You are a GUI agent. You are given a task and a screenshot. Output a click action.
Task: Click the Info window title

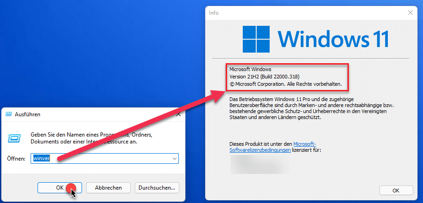click(214, 12)
